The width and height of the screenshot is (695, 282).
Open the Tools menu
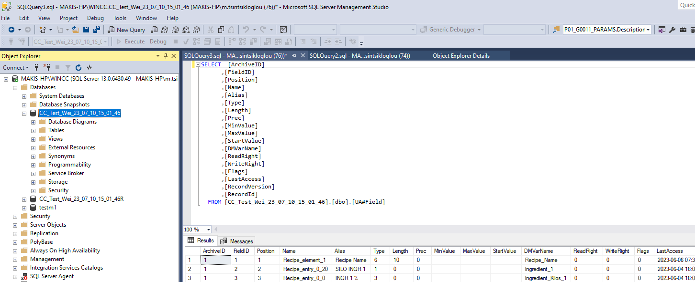point(120,18)
